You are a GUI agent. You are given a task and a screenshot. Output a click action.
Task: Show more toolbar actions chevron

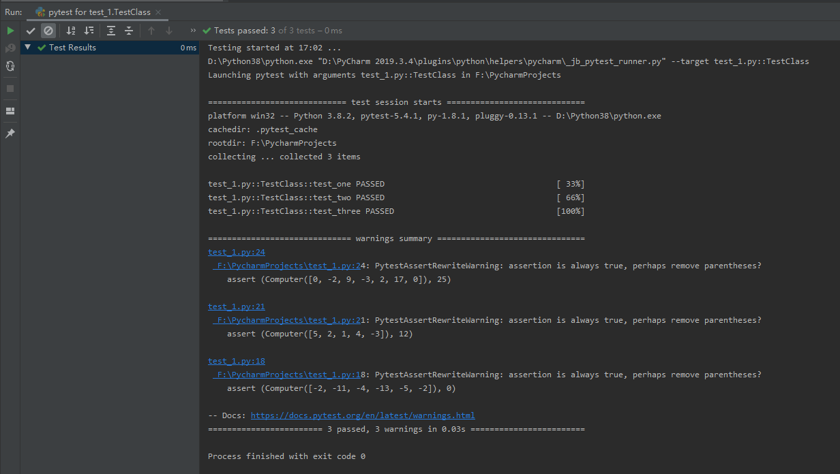click(x=193, y=31)
